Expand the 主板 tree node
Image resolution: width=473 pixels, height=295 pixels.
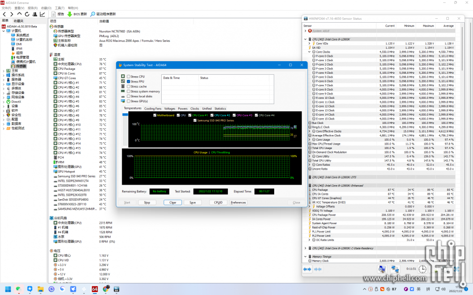click(4, 71)
